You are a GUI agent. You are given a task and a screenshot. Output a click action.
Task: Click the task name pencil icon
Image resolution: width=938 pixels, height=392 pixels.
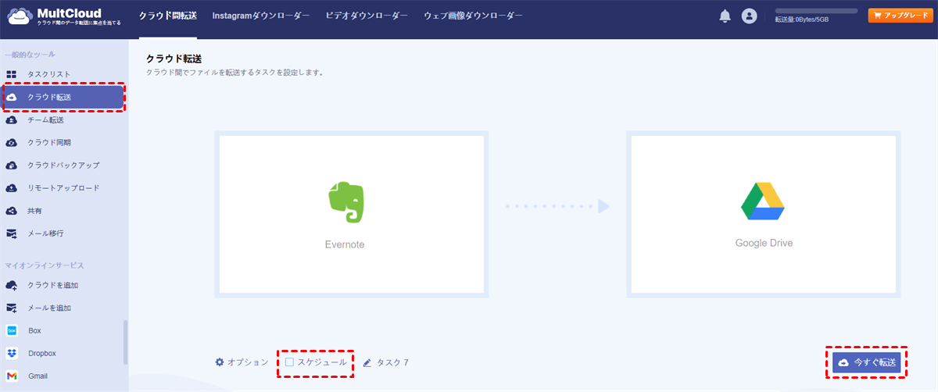(x=367, y=362)
